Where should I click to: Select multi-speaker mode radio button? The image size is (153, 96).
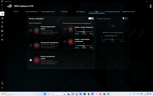65,42
